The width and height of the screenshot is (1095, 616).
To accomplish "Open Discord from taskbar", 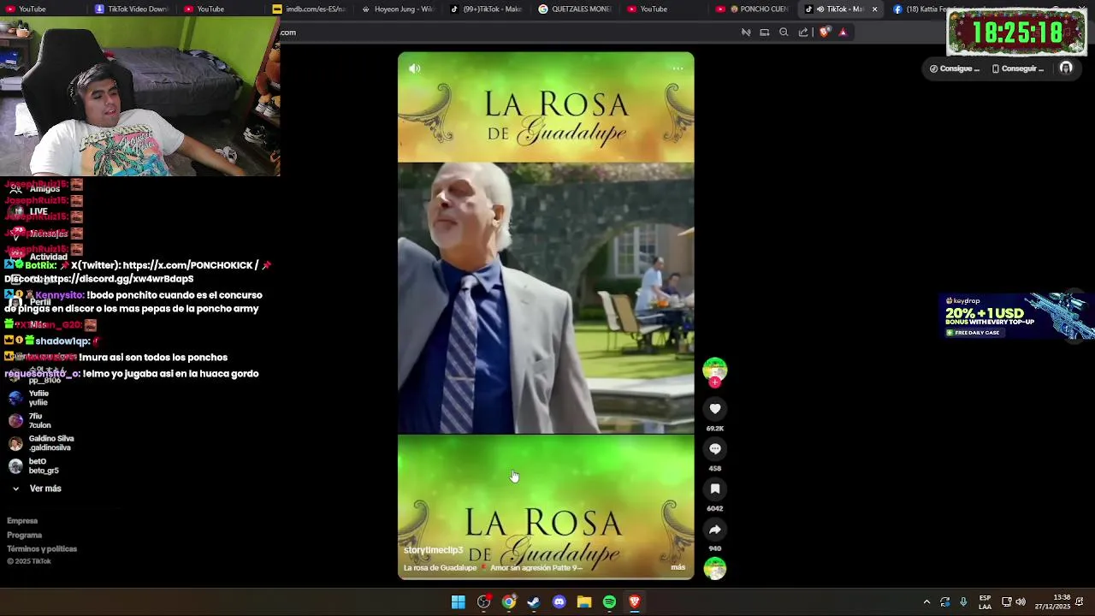I will [x=559, y=602].
